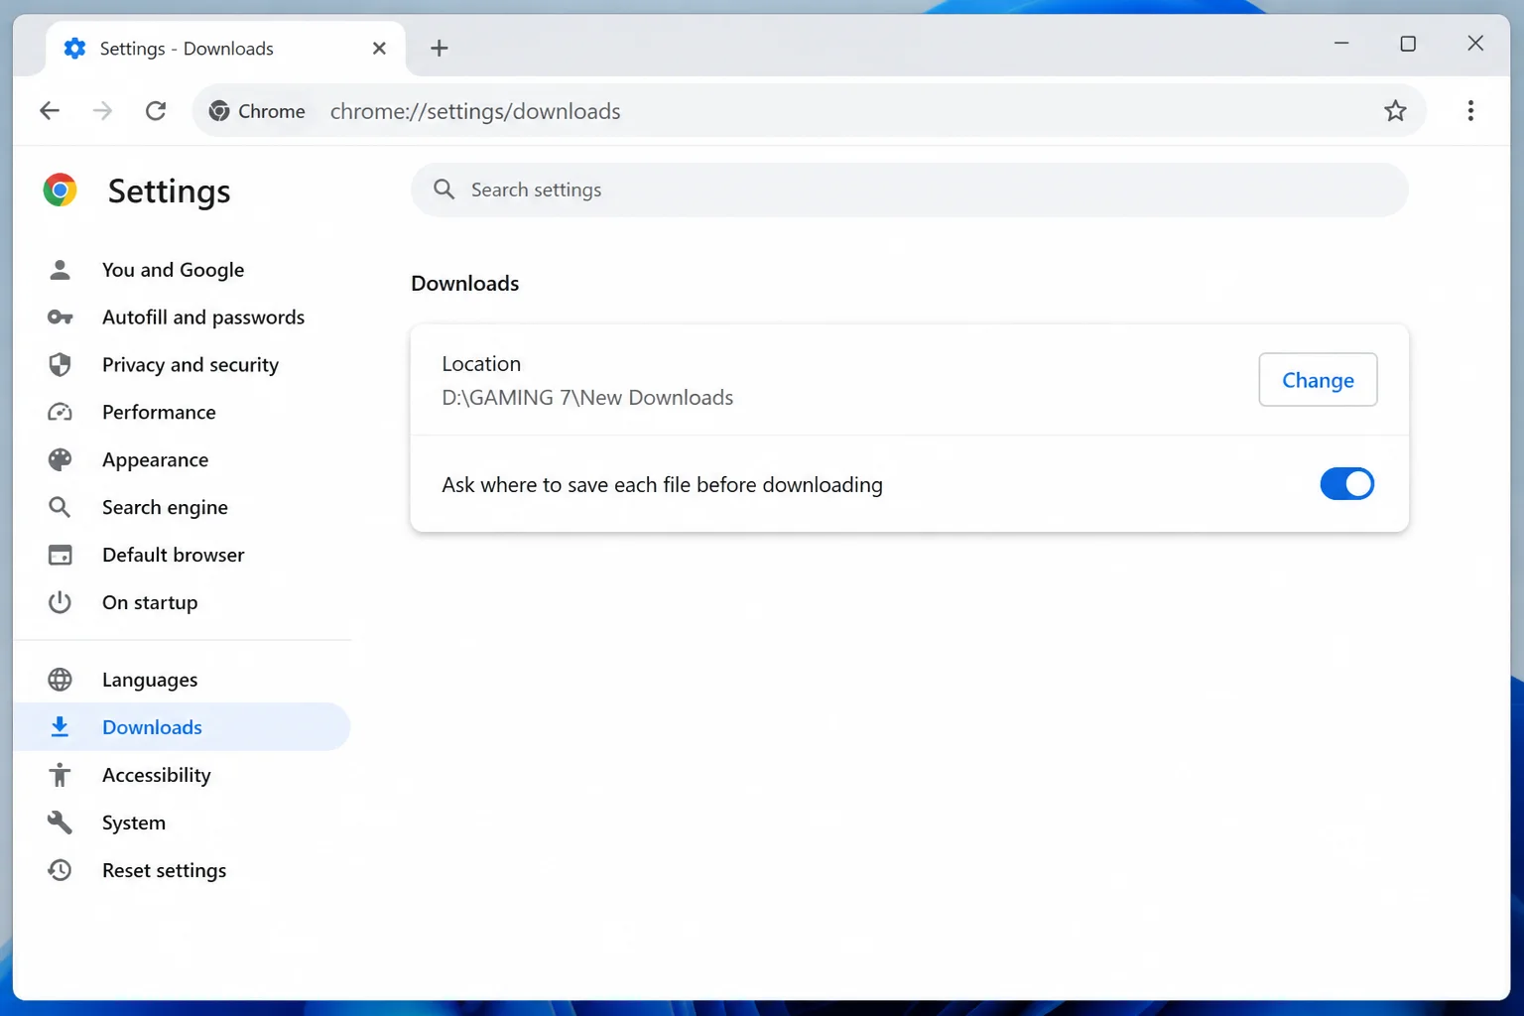The height and width of the screenshot is (1016, 1524).
Task: Go to System settings
Action: pyautogui.click(x=182, y=823)
